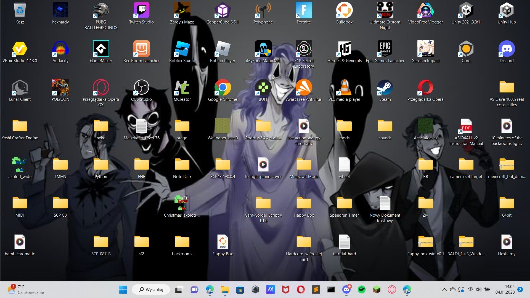The width and height of the screenshot is (530, 298).
Task: Open the Steam desktop shortcut
Action: coord(385,88)
